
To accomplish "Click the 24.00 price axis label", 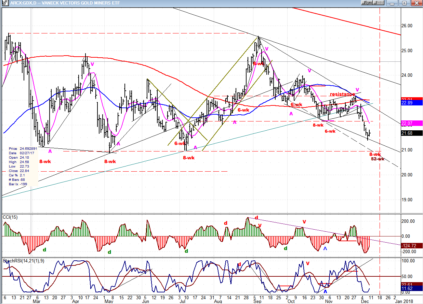I will click(407, 75).
